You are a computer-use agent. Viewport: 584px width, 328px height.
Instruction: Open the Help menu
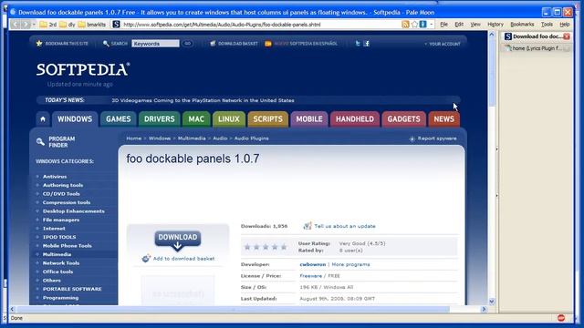click(x=564, y=25)
